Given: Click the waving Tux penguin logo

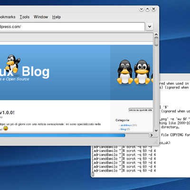Looking at the screenshot, I should [x=13, y=64].
